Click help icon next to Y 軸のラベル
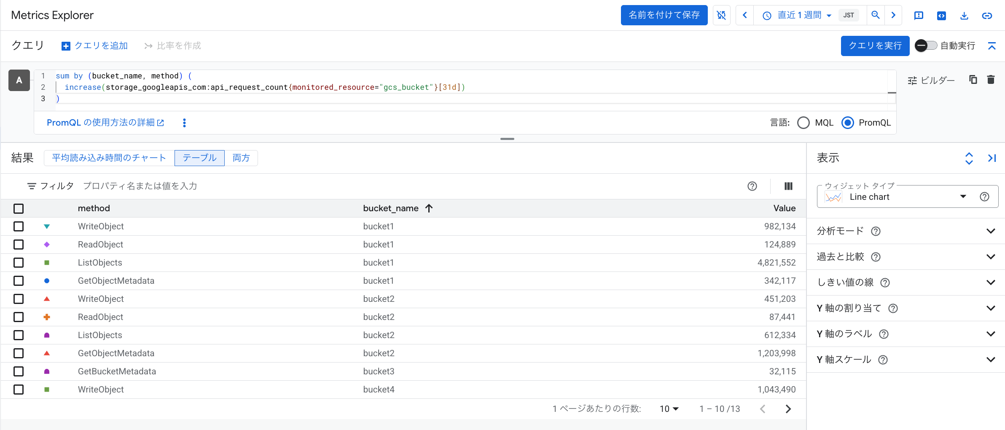 884,334
